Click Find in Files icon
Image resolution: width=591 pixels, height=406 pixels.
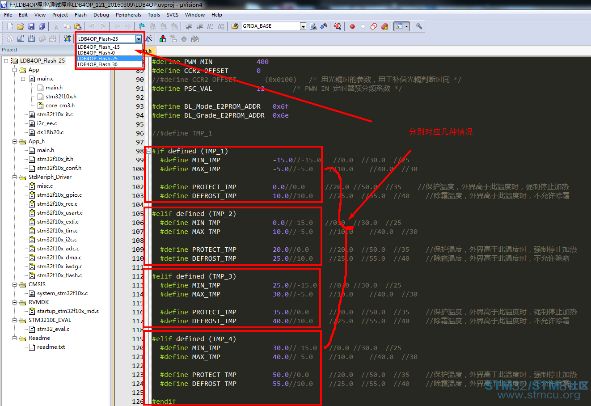[x=235, y=26]
